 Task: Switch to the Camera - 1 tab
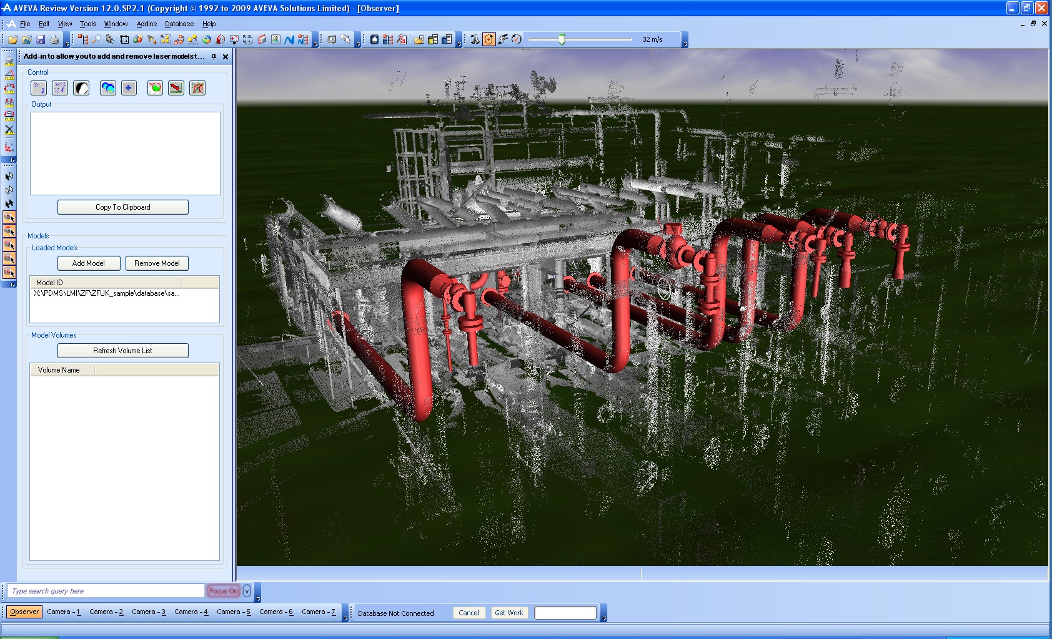[64, 612]
